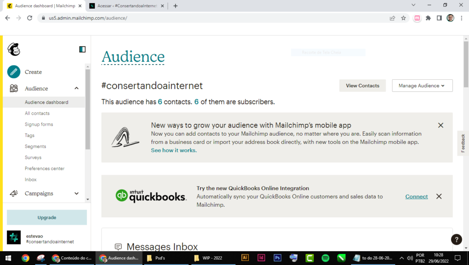Click the Audience page heading
The image size is (469, 265).
coord(133,56)
